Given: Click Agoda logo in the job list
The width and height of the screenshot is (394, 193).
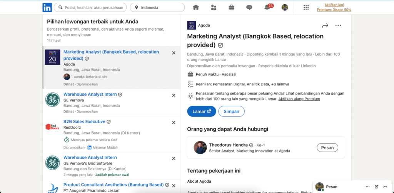Looking at the screenshot, I should [x=52, y=57].
